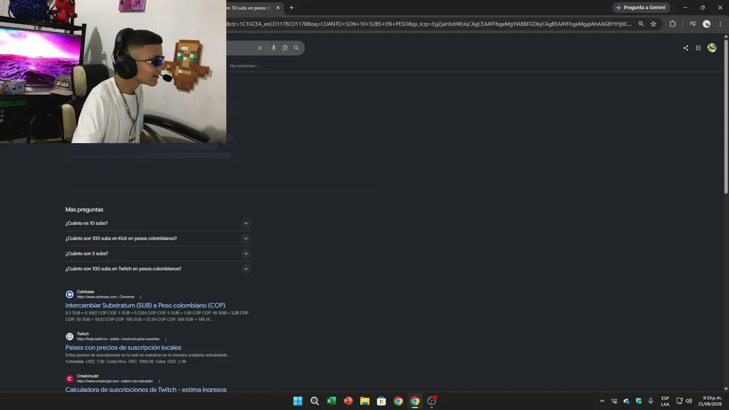Open the Windows Start menu
Screen dimensions: 729x410
pyautogui.click(x=298, y=401)
